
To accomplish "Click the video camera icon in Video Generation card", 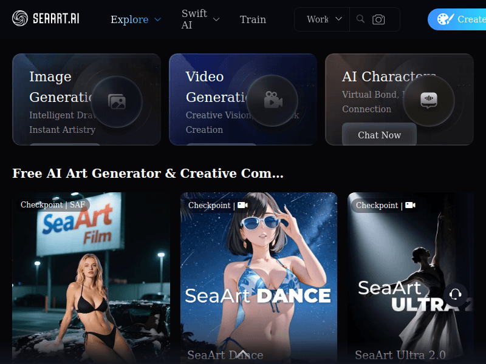I will [x=273, y=99].
